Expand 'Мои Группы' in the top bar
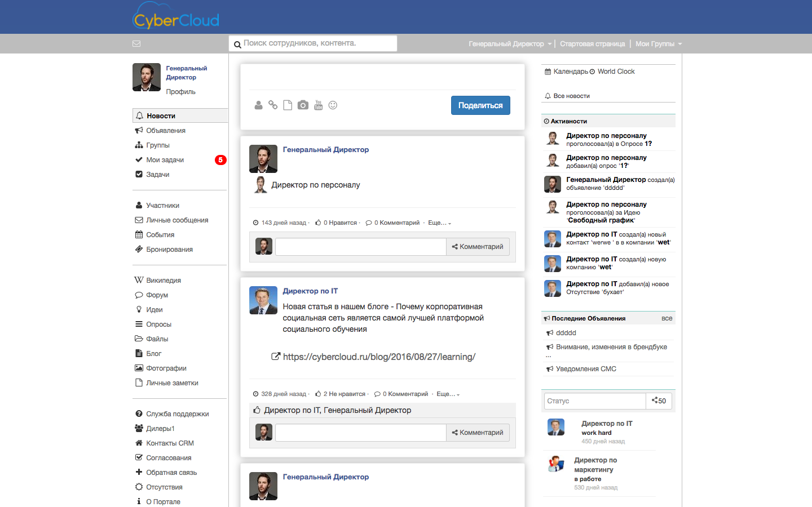The height and width of the screenshot is (507, 812). [x=657, y=43]
